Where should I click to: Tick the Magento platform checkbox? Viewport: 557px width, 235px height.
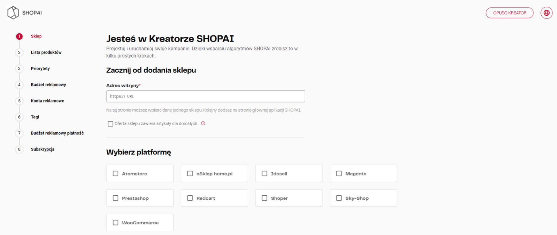pos(339,173)
